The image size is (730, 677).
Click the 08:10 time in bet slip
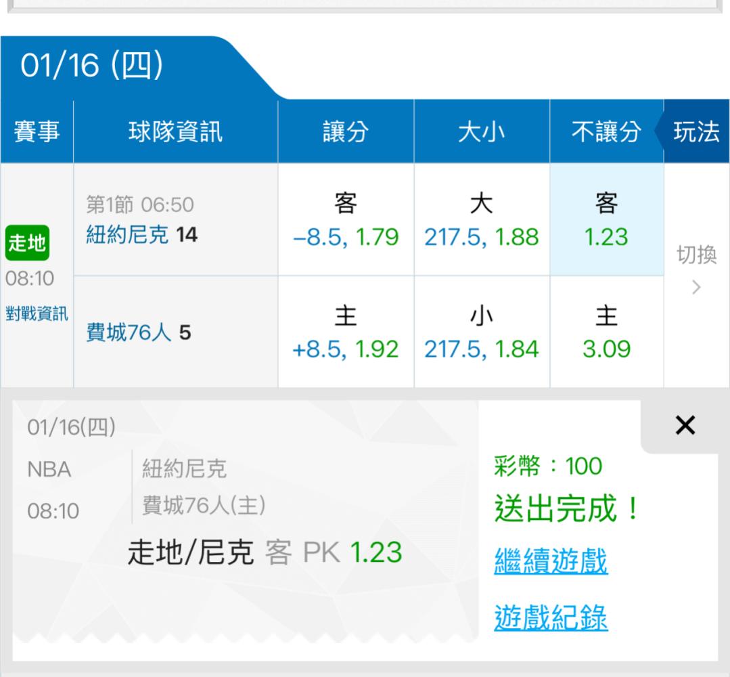tap(53, 511)
